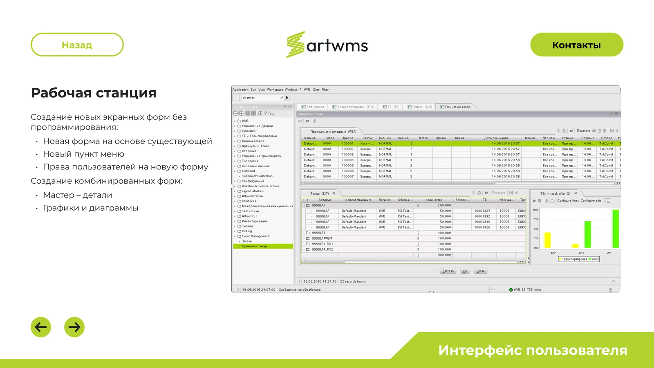The height and width of the screenshot is (368, 654).
Task: Collapse all icon in Function explorer toolbar
Action: click(x=235, y=113)
